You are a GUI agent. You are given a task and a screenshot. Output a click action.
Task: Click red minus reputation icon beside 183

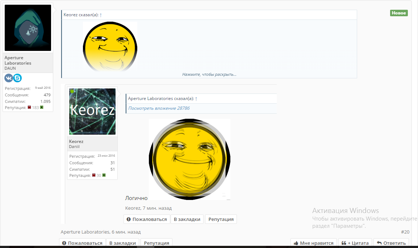(x=29, y=107)
